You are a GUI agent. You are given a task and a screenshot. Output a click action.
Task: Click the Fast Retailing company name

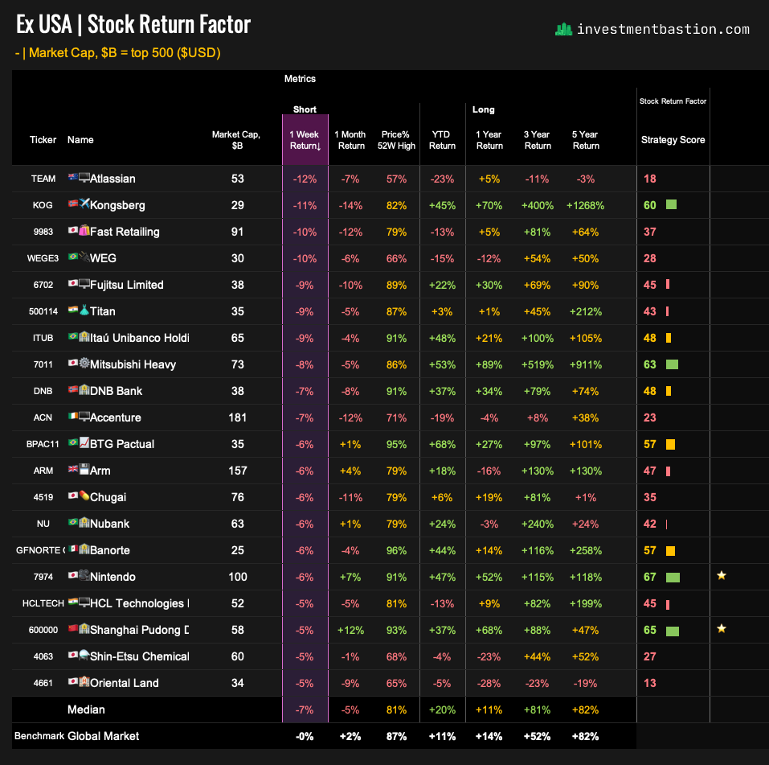click(125, 232)
